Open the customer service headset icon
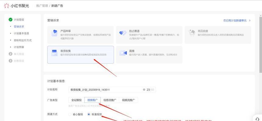Screen dimensions: 262x121 tap(257, 119)
